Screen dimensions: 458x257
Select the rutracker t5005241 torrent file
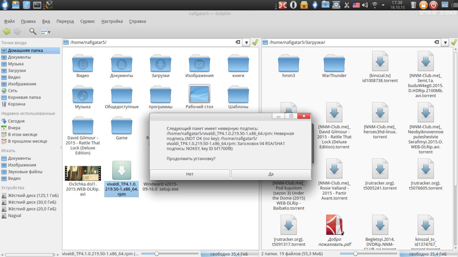[x=380, y=168]
